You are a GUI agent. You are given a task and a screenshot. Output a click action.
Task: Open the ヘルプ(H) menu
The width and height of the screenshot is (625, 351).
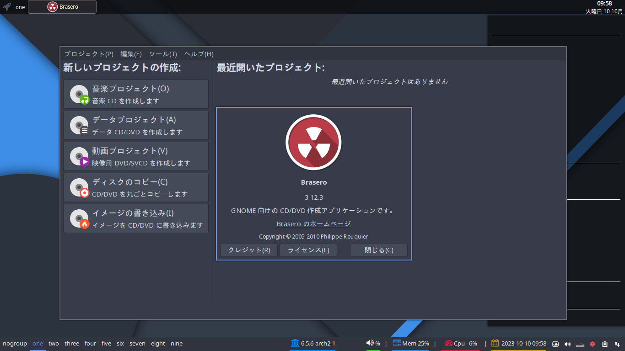pos(199,54)
